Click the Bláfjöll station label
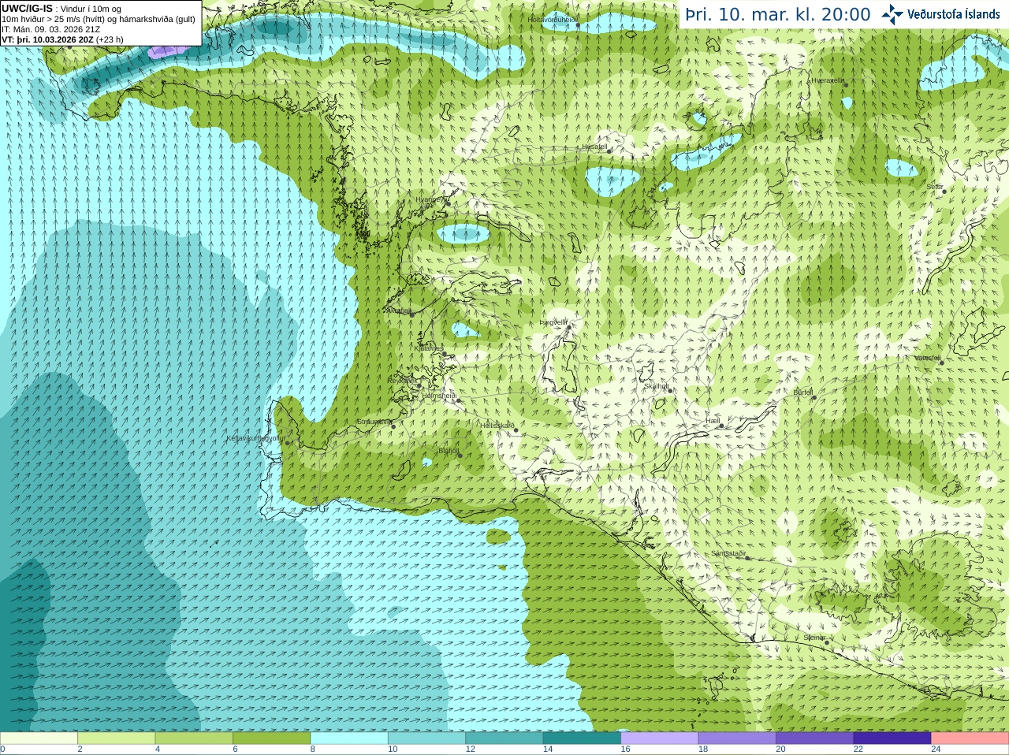This screenshot has width=1009, height=755. tap(448, 452)
